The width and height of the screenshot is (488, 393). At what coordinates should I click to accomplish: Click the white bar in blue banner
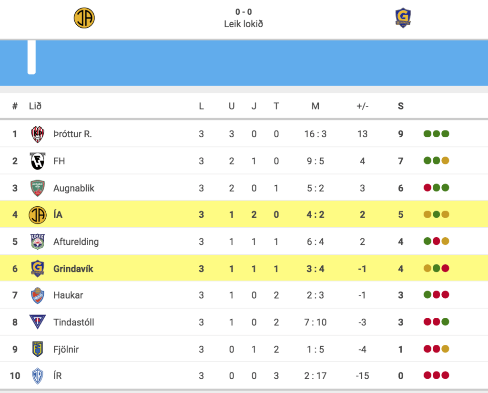(31, 57)
